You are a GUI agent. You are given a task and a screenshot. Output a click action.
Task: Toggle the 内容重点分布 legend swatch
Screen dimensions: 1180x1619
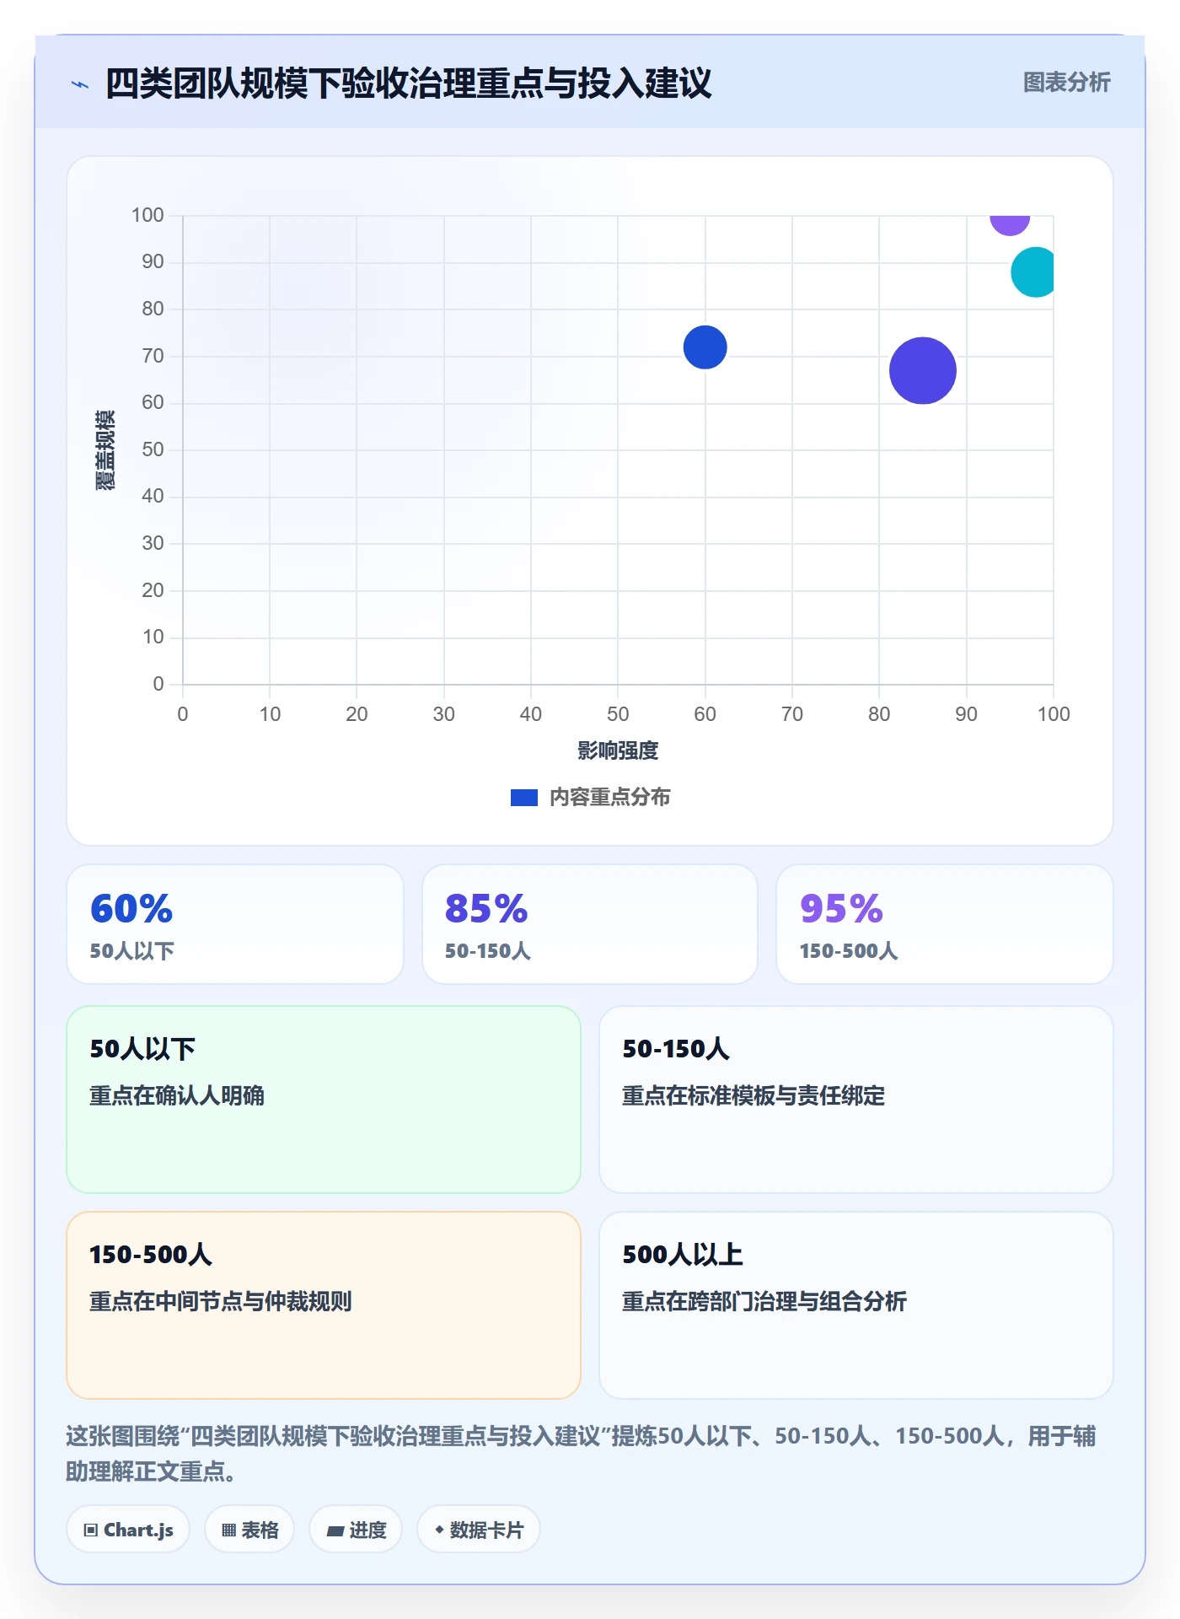tap(523, 798)
